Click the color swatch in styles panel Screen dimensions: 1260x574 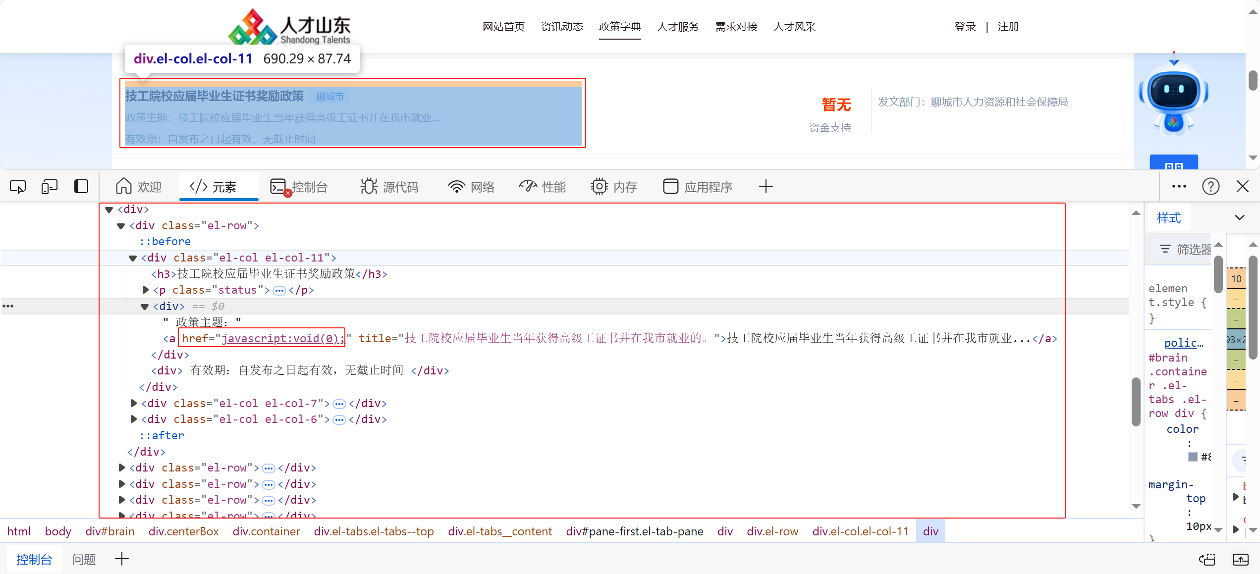pos(1193,456)
